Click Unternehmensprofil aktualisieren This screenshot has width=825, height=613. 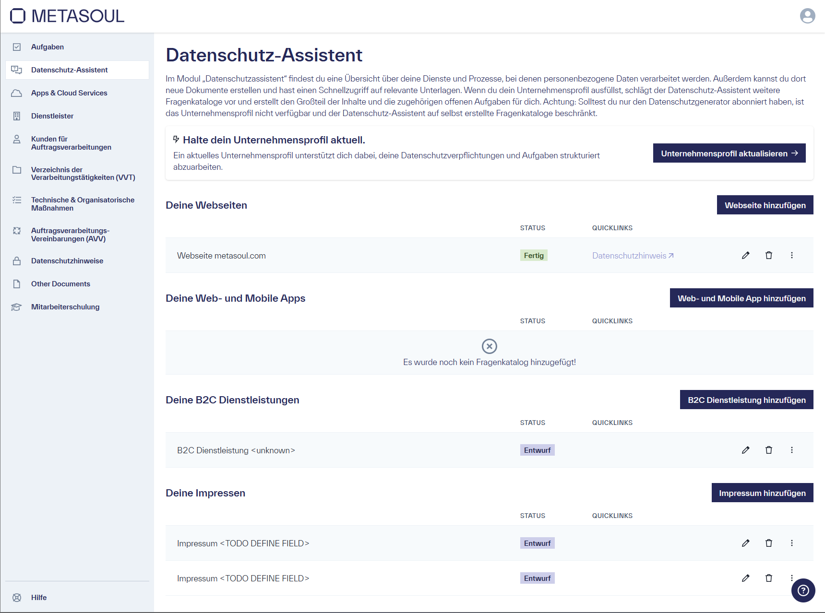pyautogui.click(x=729, y=153)
